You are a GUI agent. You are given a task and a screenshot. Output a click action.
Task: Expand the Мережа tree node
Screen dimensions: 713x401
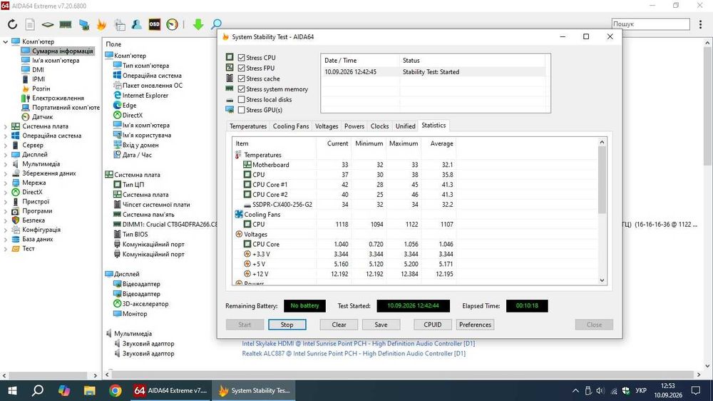6,183
